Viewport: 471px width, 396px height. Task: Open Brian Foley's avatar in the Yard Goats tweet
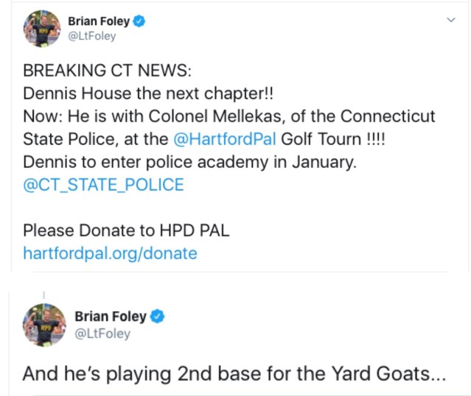point(45,325)
